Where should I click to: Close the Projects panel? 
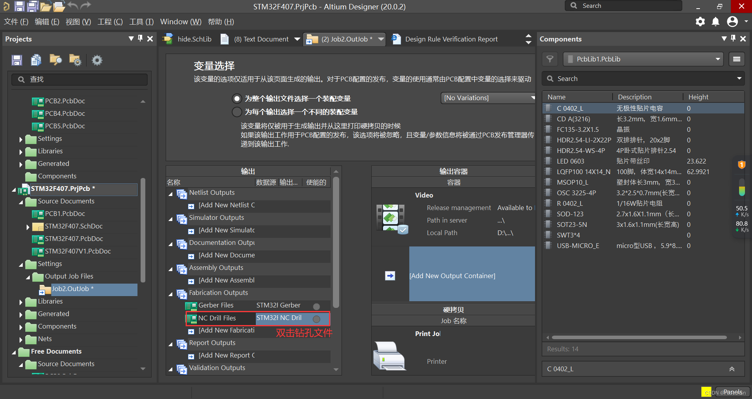click(150, 39)
